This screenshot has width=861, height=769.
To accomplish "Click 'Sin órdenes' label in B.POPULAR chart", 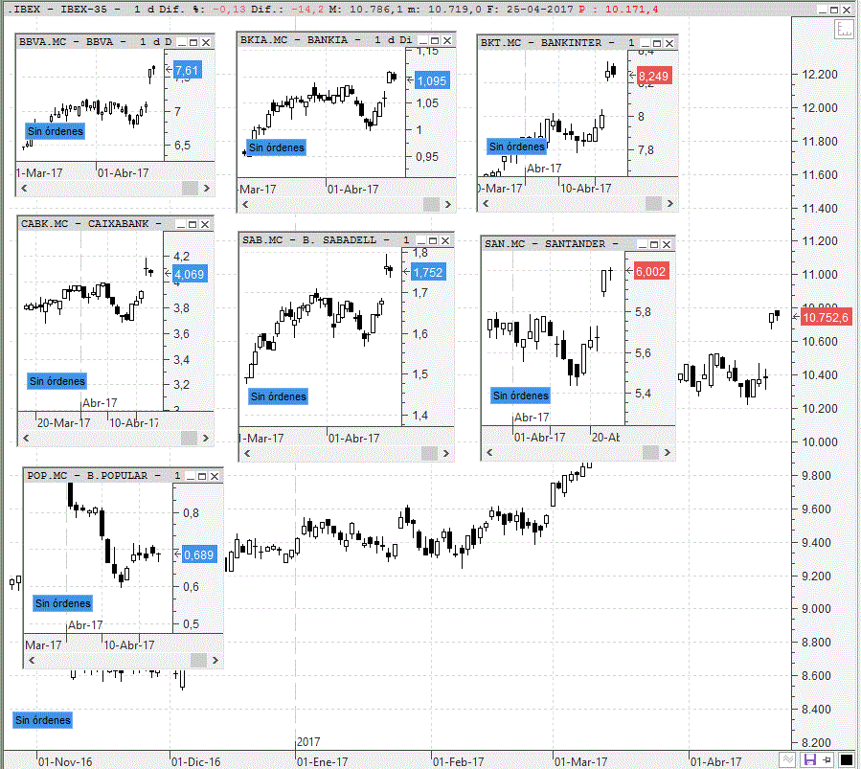I will 62,603.
